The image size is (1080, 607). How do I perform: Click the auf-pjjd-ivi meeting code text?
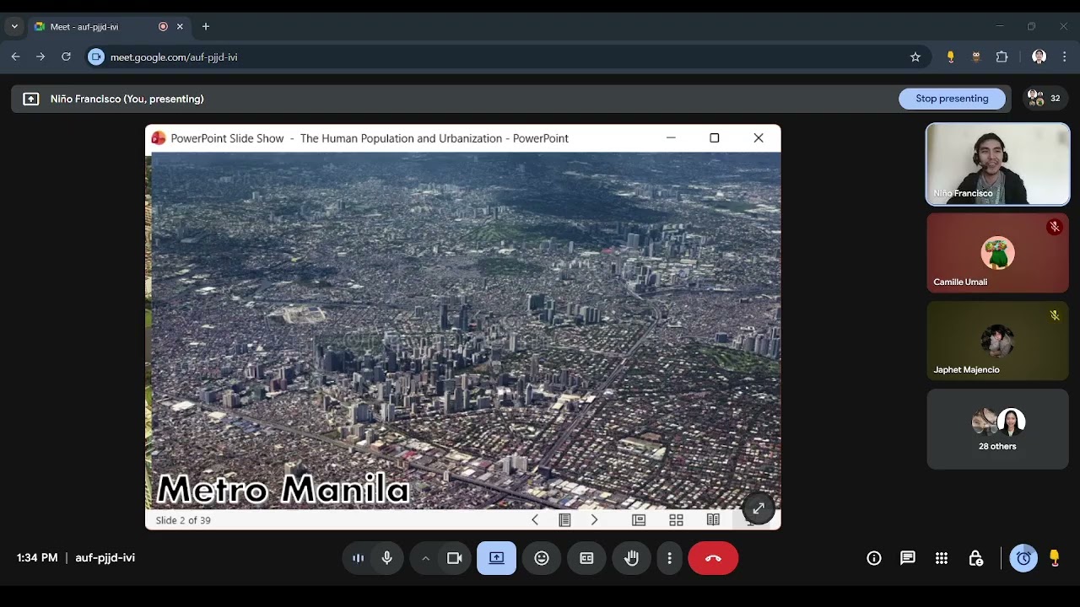coord(105,558)
